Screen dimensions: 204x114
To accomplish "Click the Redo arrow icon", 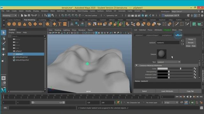I will point(36,16).
